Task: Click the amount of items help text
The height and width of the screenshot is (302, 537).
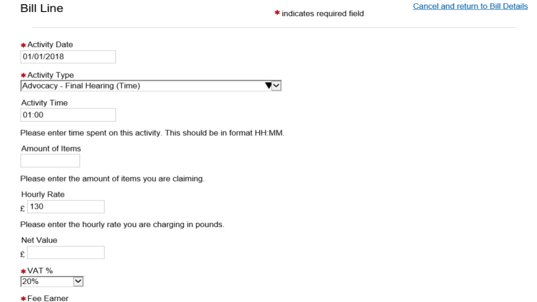Action: (x=112, y=179)
